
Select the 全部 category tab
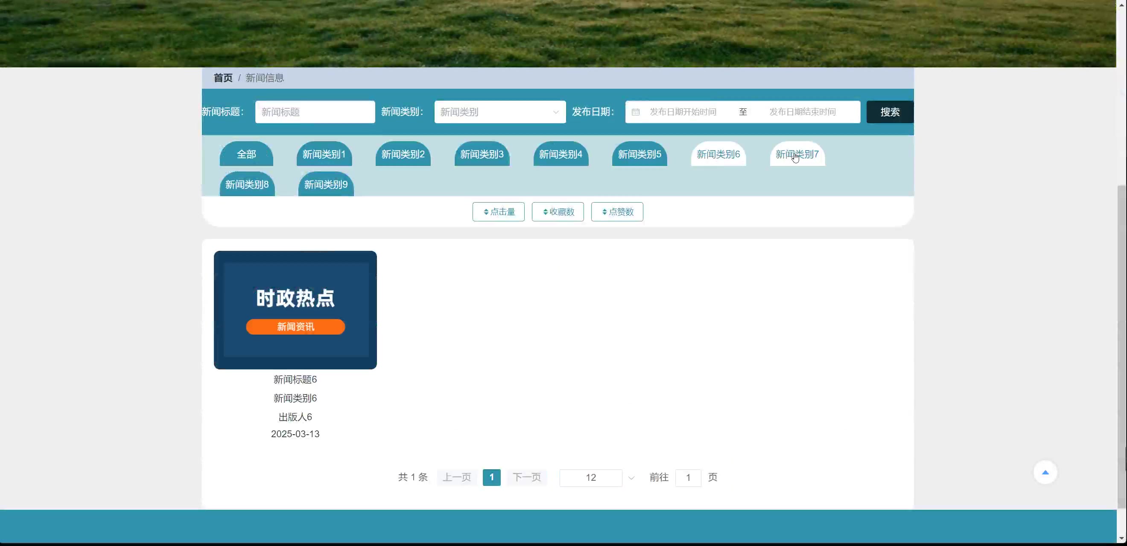(246, 154)
